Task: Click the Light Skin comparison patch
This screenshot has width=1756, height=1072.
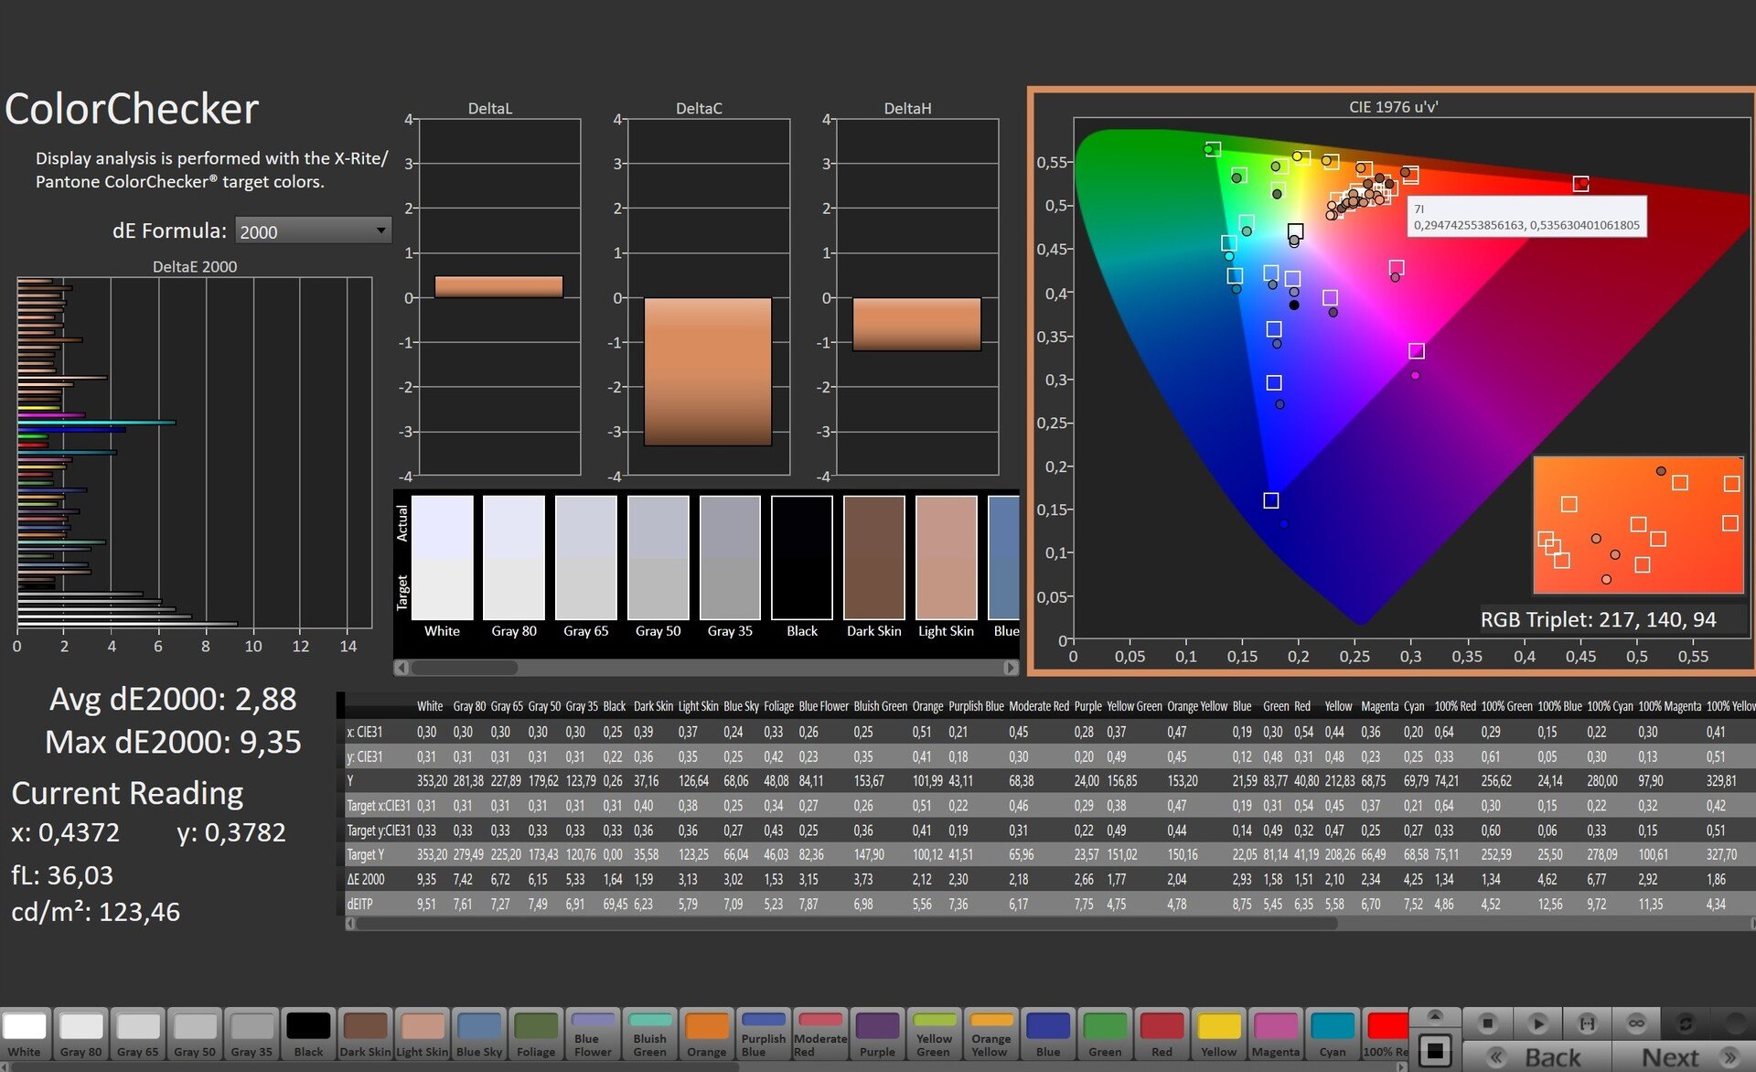Action: pos(947,558)
